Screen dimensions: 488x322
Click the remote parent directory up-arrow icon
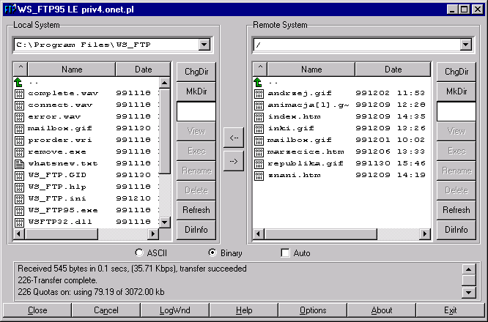click(x=258, y=81)
